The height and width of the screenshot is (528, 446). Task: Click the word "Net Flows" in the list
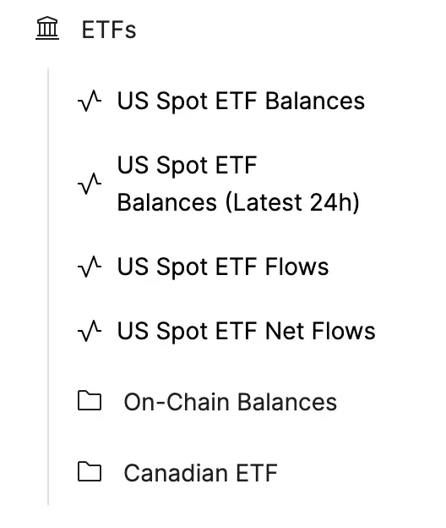320,331
